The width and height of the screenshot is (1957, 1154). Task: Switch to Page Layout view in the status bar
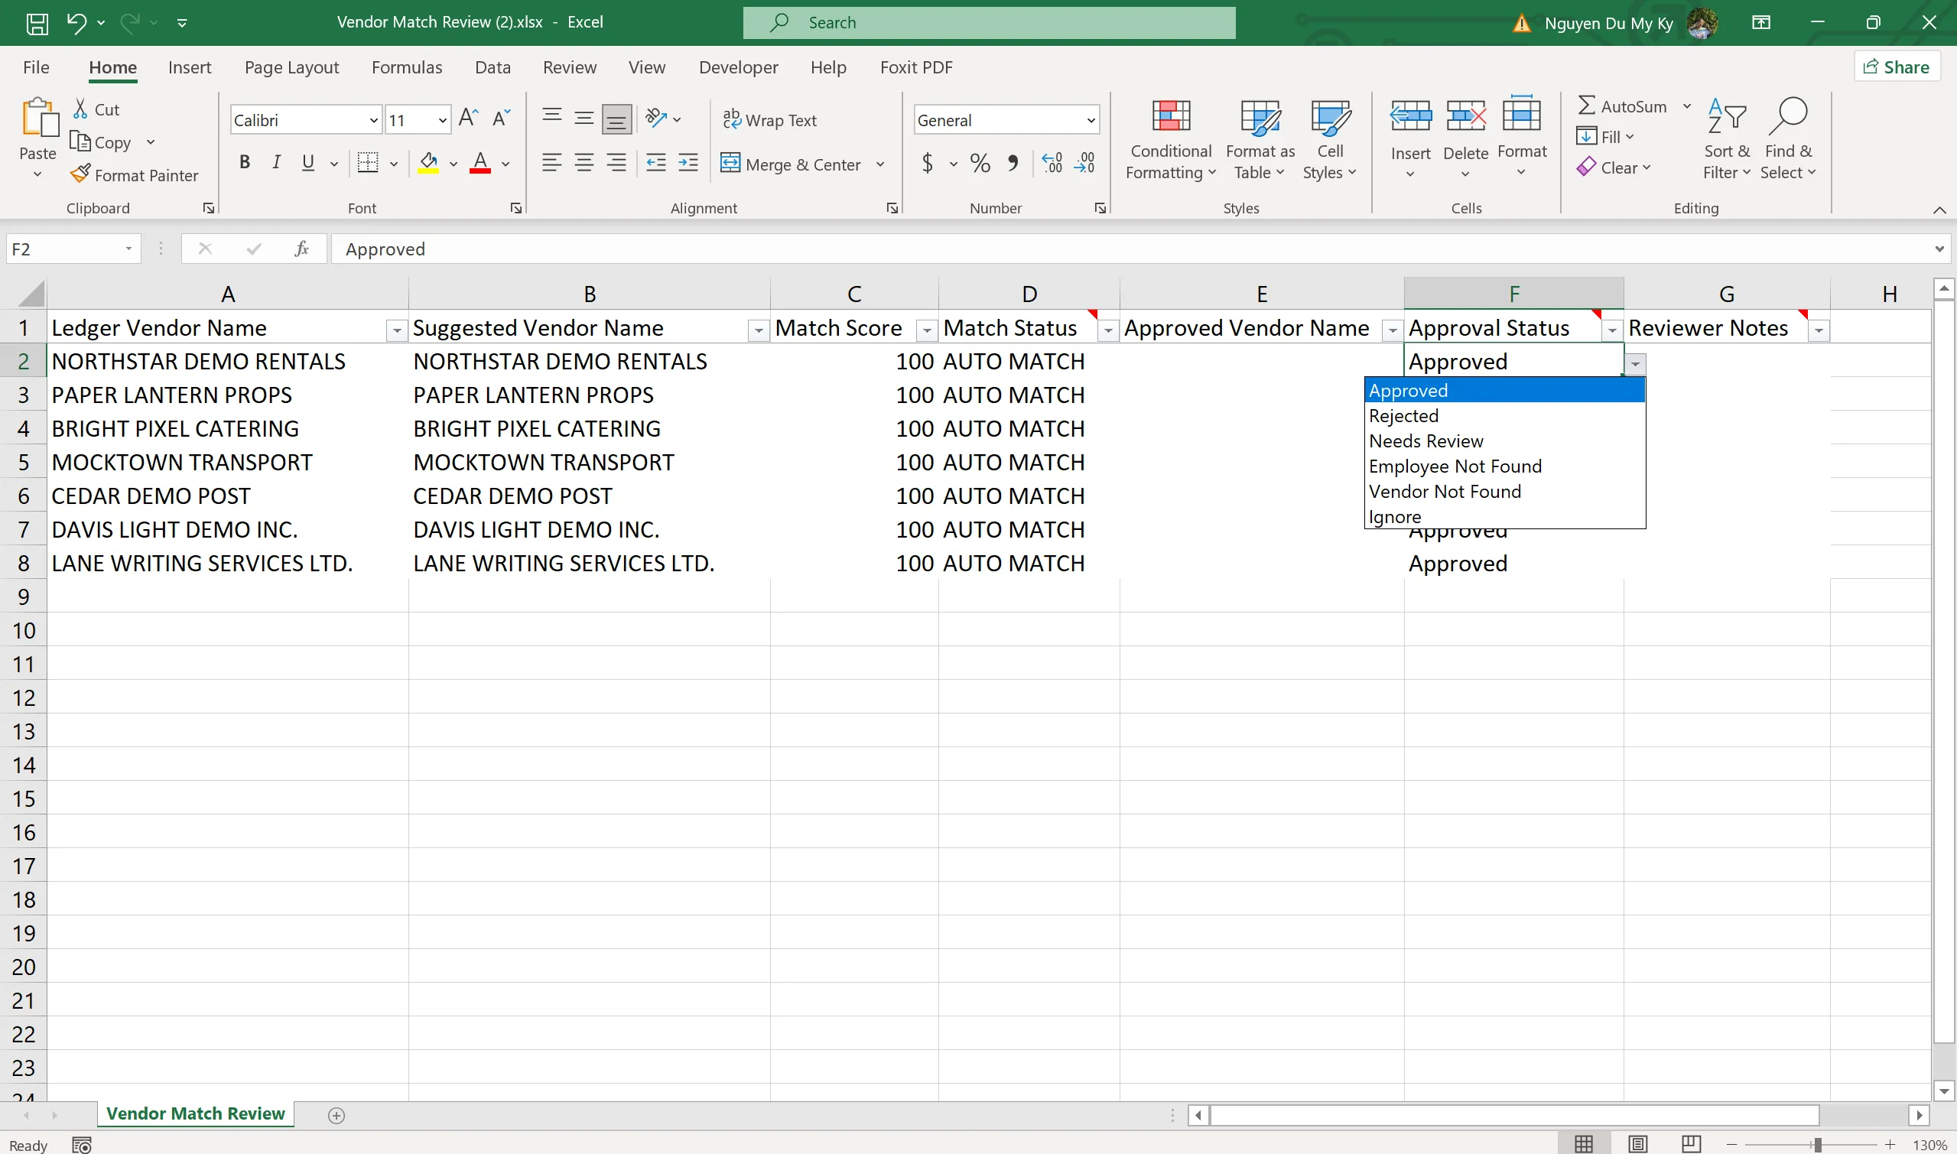click(x=1637, y=1144)
